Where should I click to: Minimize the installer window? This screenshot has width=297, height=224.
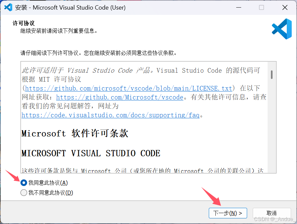click(239, 8)
